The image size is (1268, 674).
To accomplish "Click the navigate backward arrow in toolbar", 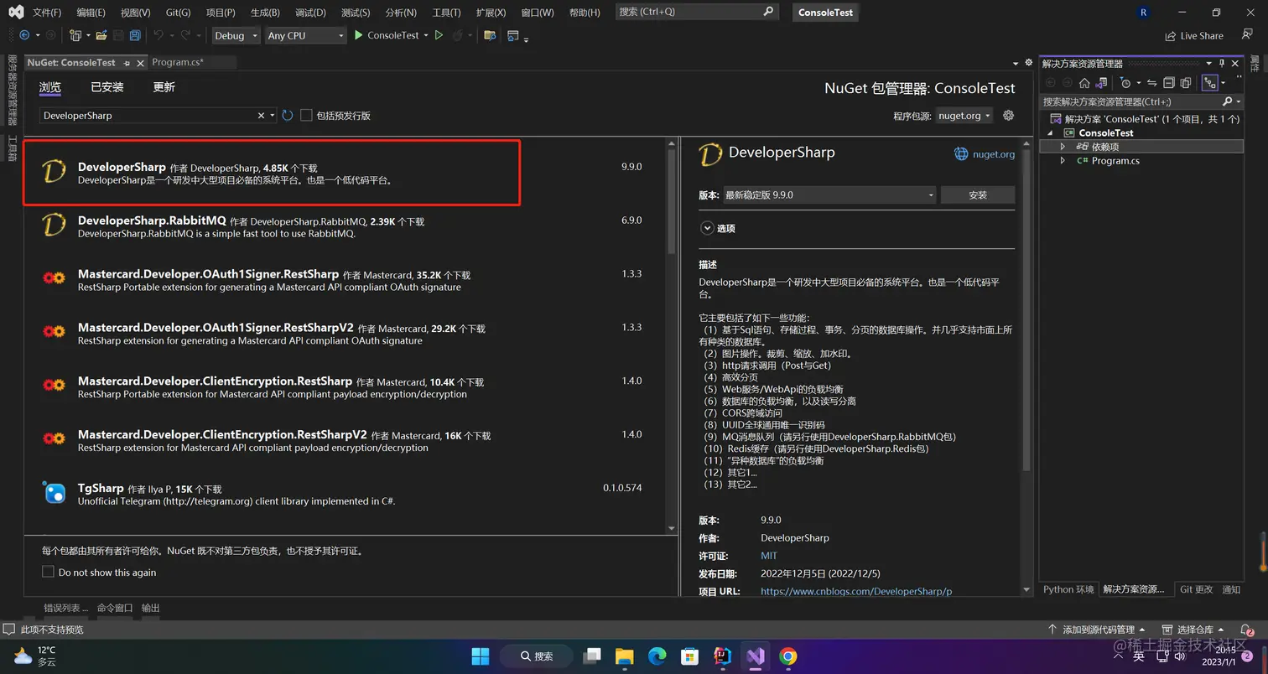I will 24,35.
